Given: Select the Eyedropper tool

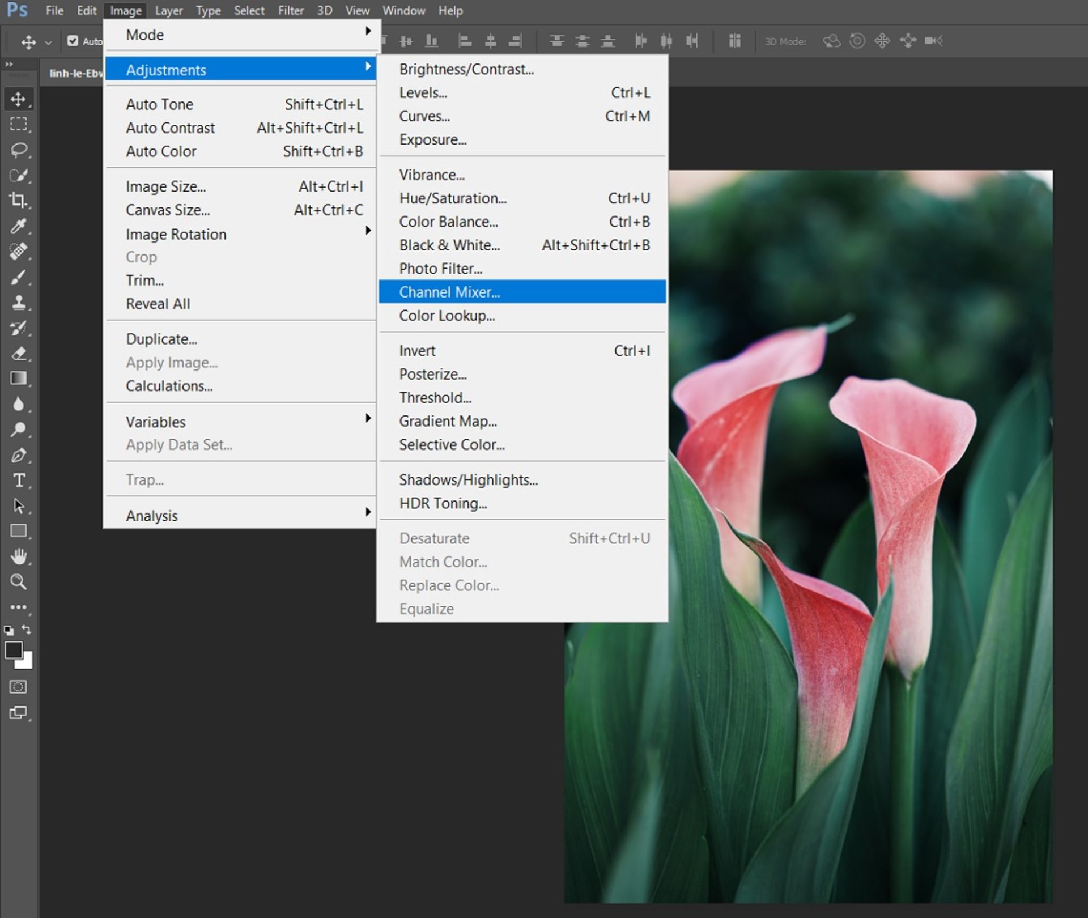Looking at the screenshot, I should coord(18,226).
